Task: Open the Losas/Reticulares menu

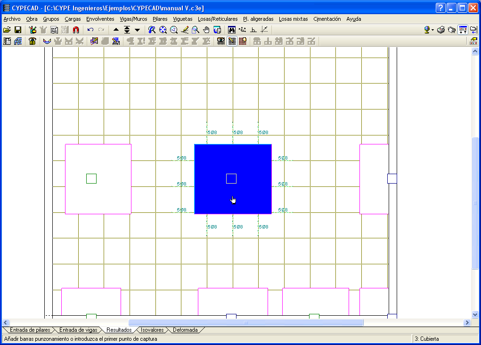Action: coord(218,19)
